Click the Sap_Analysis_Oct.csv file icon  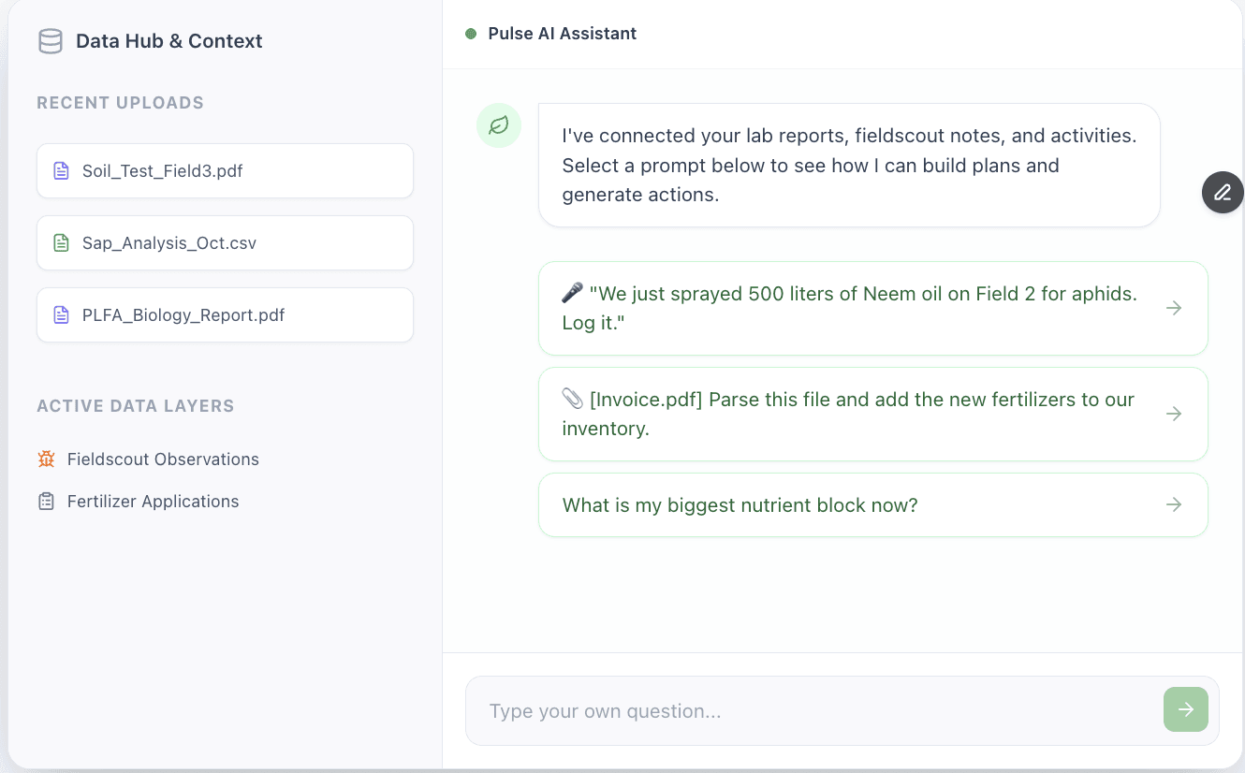(61, 243)
